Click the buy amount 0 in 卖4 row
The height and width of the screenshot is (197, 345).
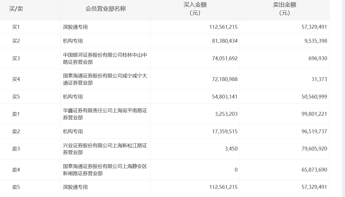[236, 170]
